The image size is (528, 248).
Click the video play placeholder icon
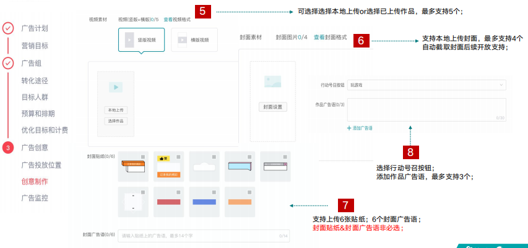pos(116,88)
